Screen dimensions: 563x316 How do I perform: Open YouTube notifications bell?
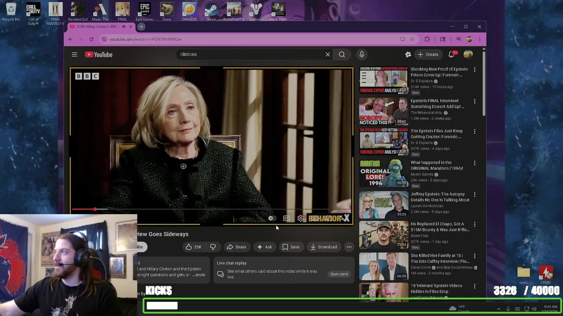point(452,54)
